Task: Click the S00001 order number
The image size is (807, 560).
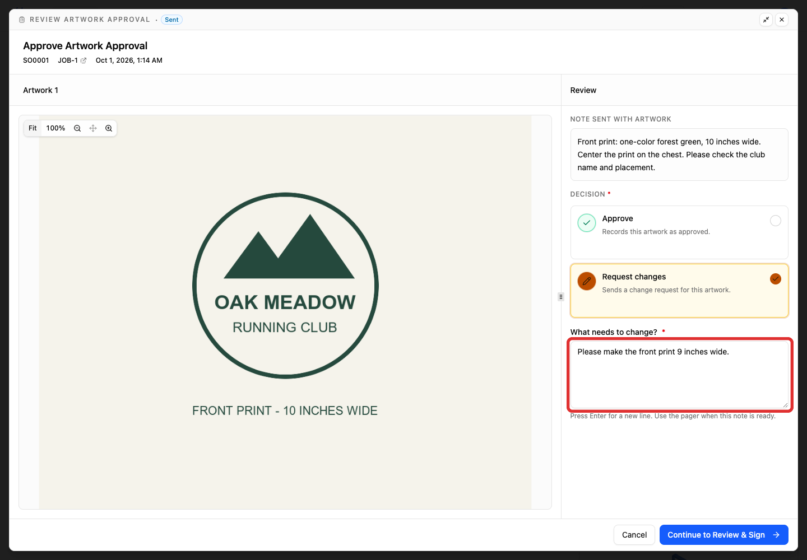Action: [36, 60]
